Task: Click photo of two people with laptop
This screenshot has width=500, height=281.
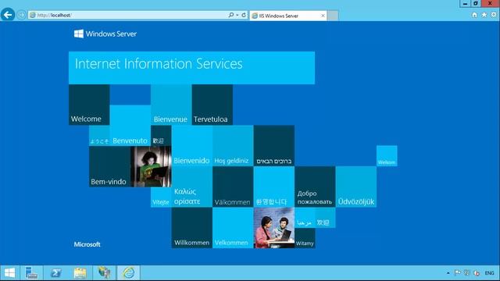Action: [x=274, y=228]
